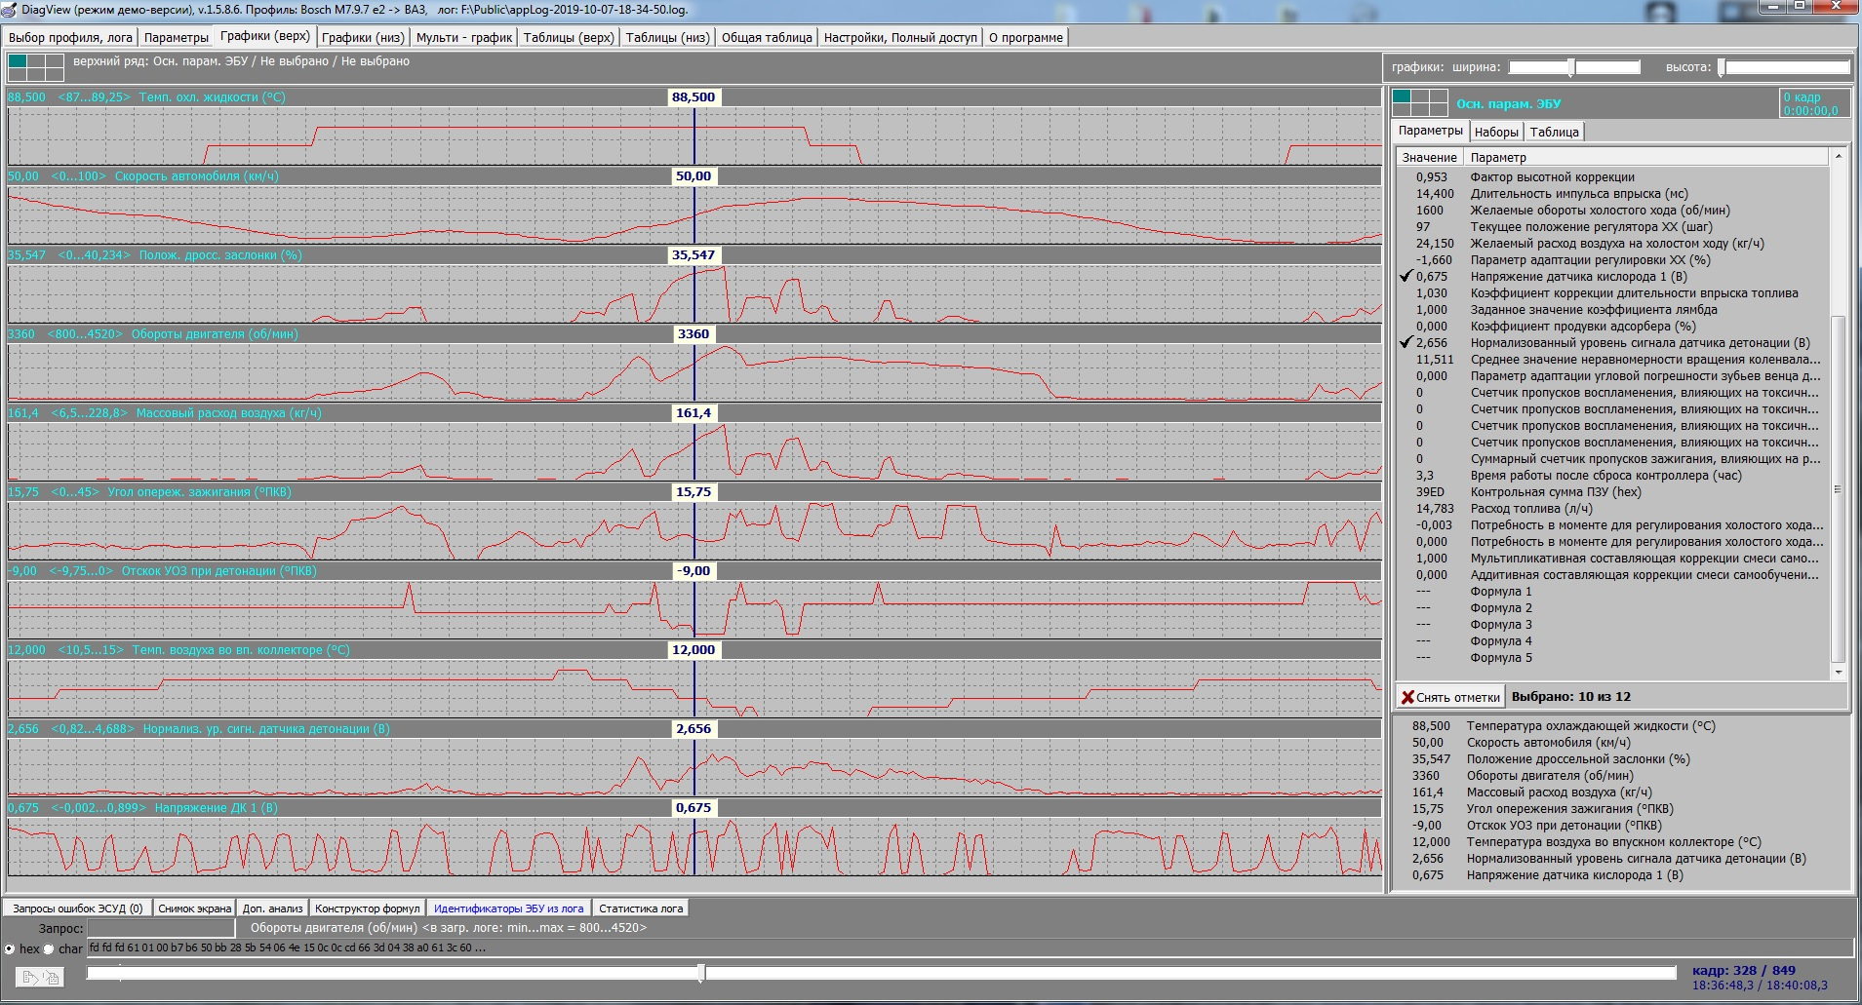
Task: Open the О программе tab
Action: click(x=1026, y=37)
